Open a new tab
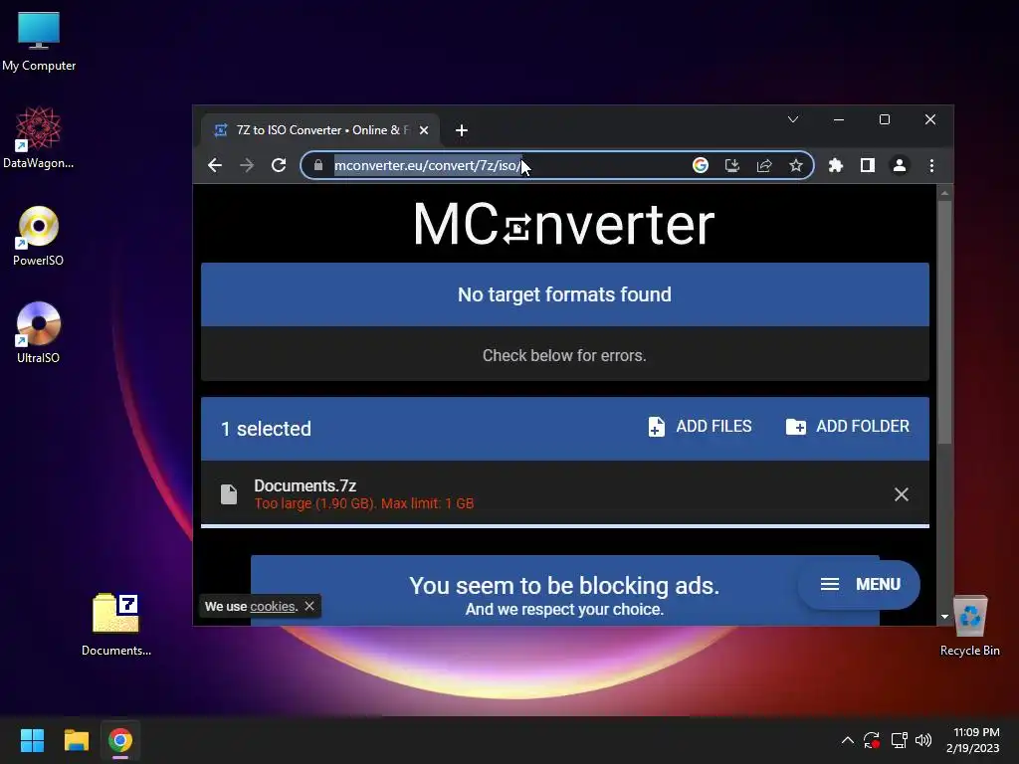 click(462, 130)
